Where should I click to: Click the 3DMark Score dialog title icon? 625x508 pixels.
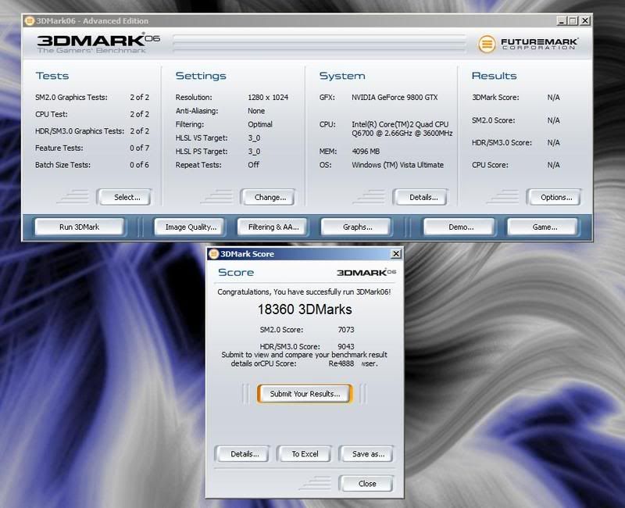click(213, 253)
